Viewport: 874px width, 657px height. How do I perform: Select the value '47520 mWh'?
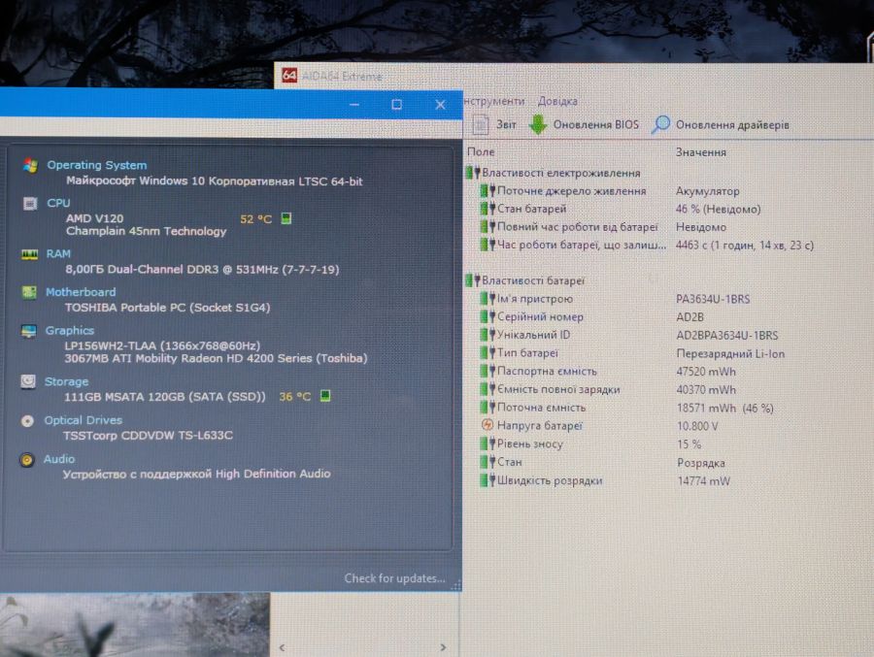[706, 371]
